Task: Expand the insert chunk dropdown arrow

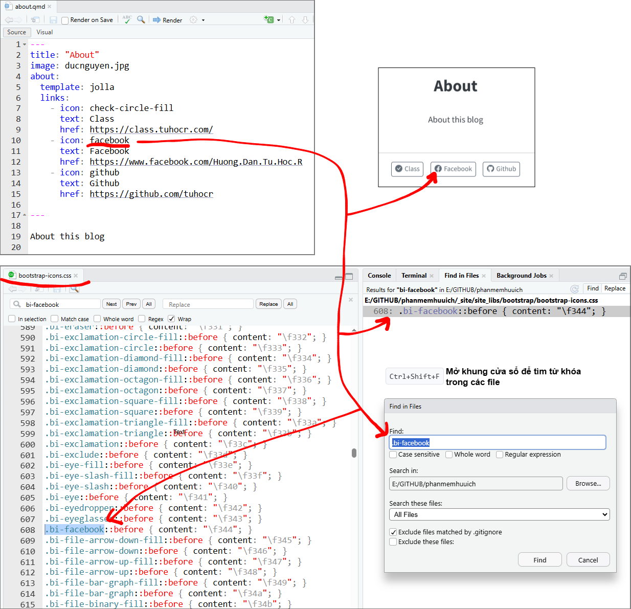Action: [x=279, y=20]
